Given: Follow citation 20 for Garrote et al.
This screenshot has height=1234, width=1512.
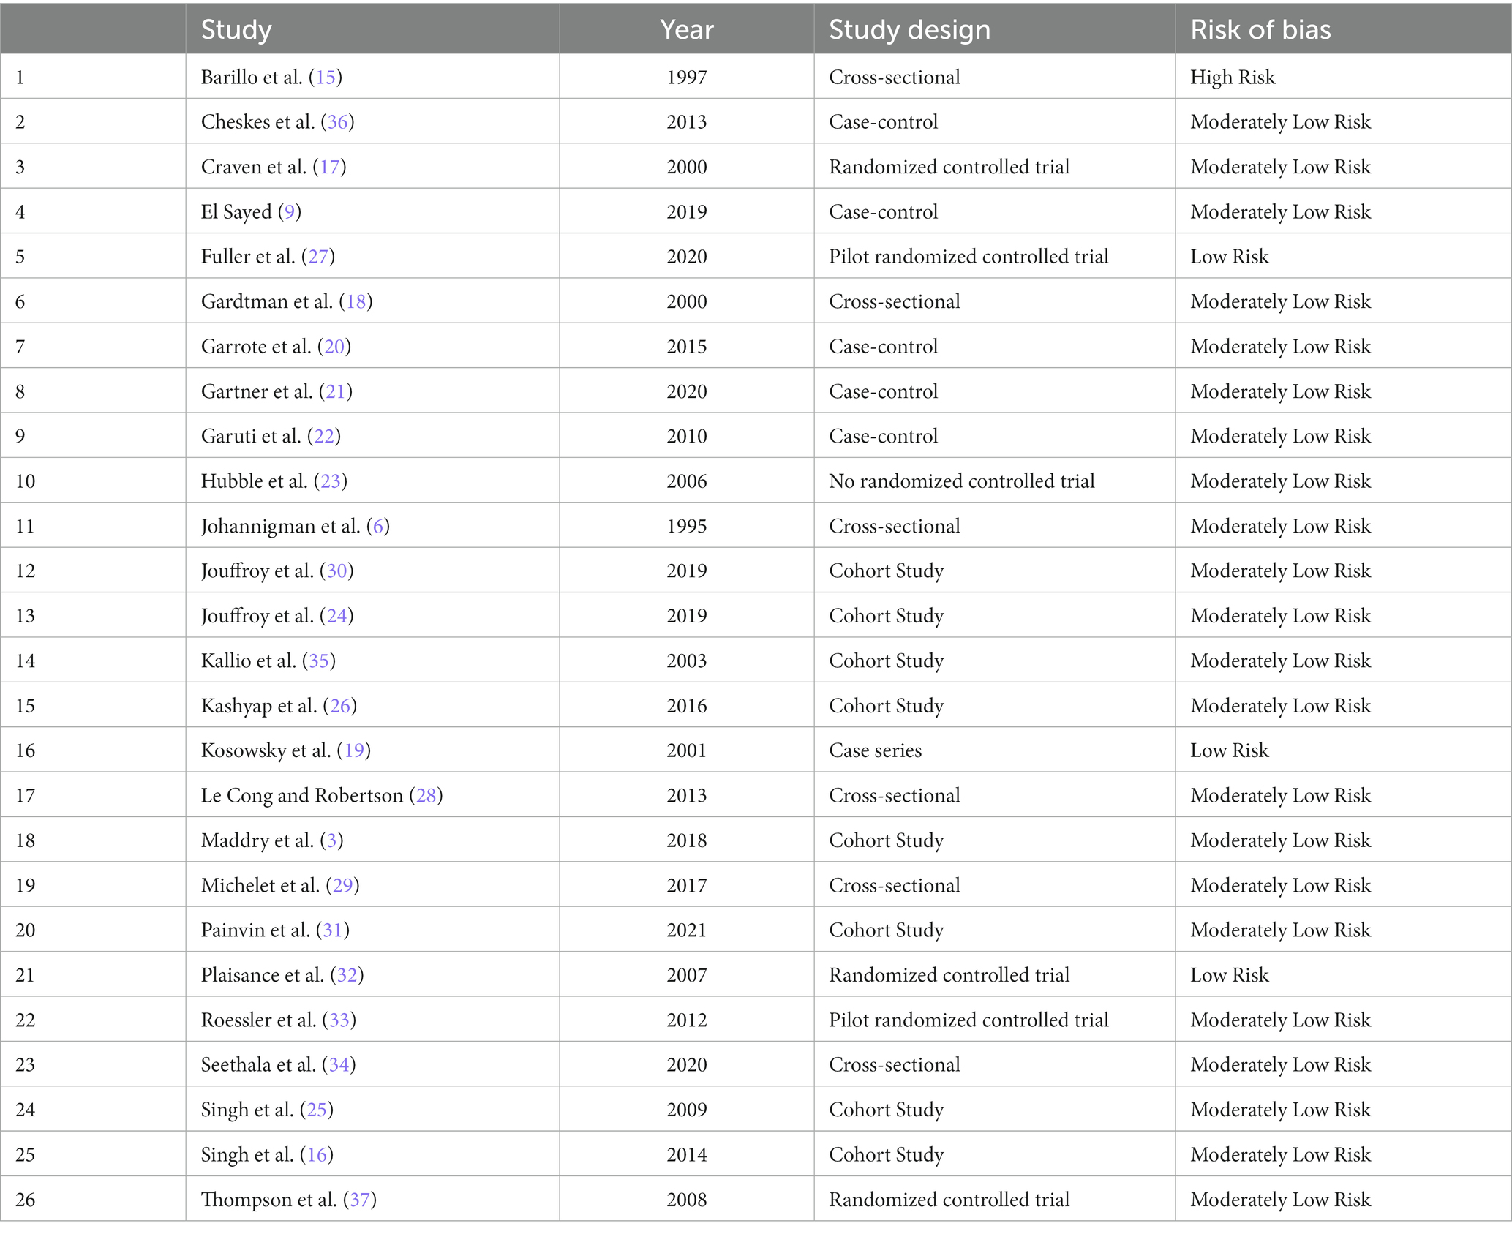Looking at the screenshot, I should coord(334,346).
